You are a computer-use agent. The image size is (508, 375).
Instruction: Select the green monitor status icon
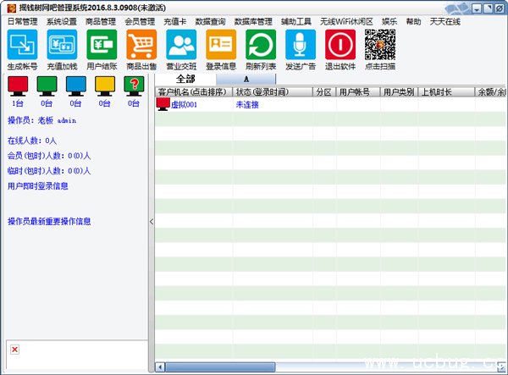[47, 86]
